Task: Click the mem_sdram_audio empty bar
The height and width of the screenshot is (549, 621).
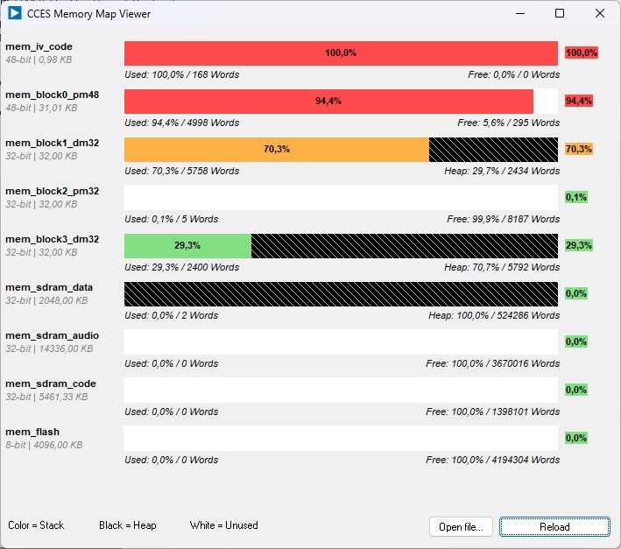Action: [341, 342]
